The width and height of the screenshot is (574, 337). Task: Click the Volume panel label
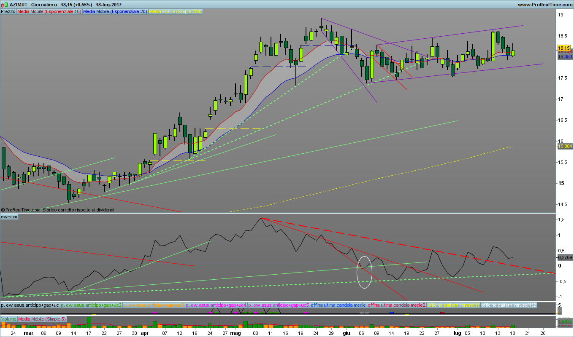8,319
